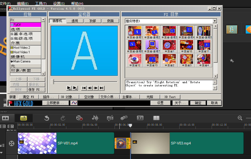Choose the 中国结12 FX thumbnail

click(135, 60)
